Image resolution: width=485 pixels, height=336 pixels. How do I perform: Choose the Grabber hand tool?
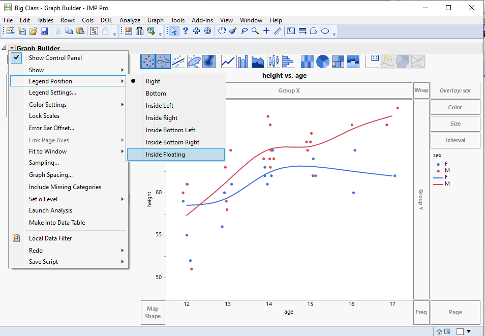click(222, 31)
